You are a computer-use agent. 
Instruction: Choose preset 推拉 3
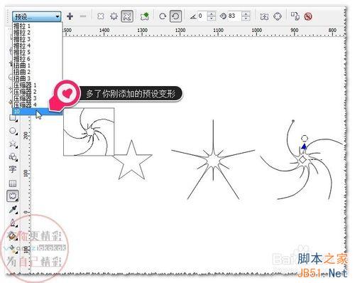tap(37, 39)
